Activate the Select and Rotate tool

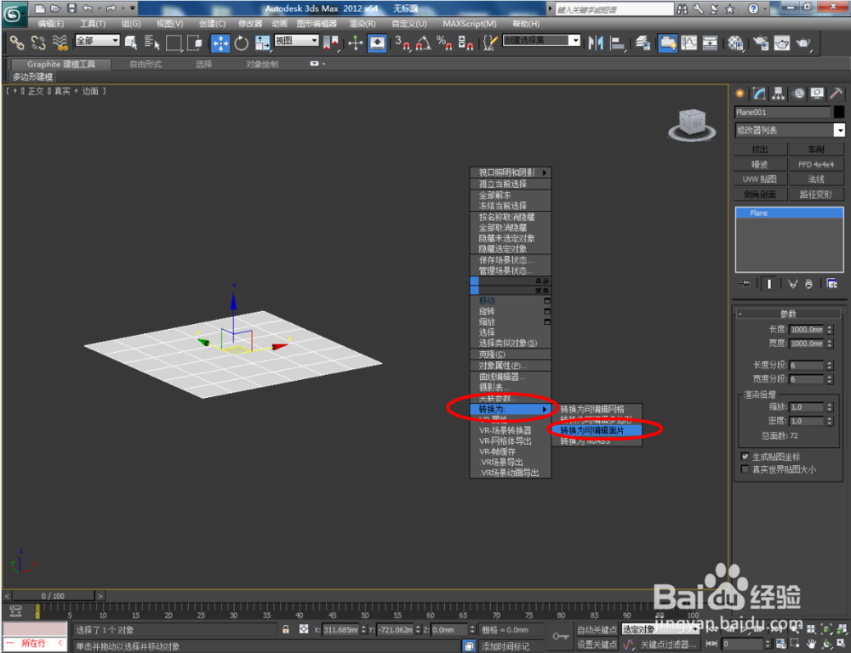coord(241,43)
